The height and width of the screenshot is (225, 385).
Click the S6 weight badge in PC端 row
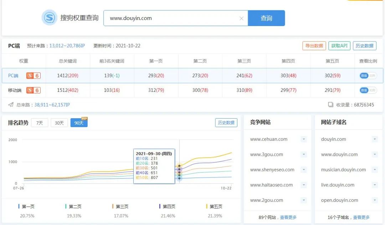34,75
